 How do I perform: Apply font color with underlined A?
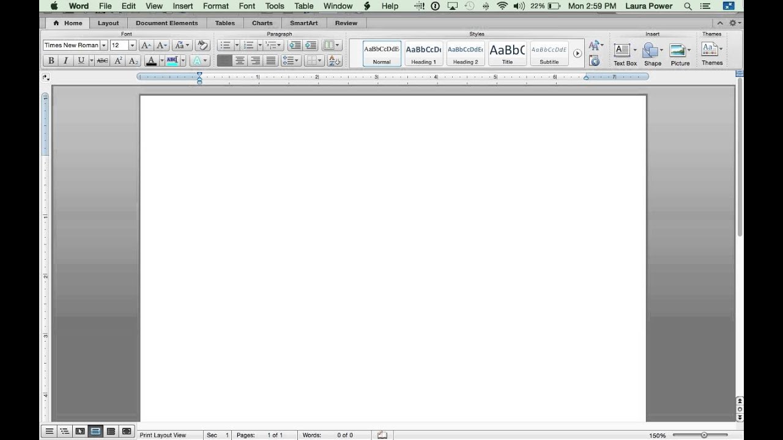click(152, 61)
